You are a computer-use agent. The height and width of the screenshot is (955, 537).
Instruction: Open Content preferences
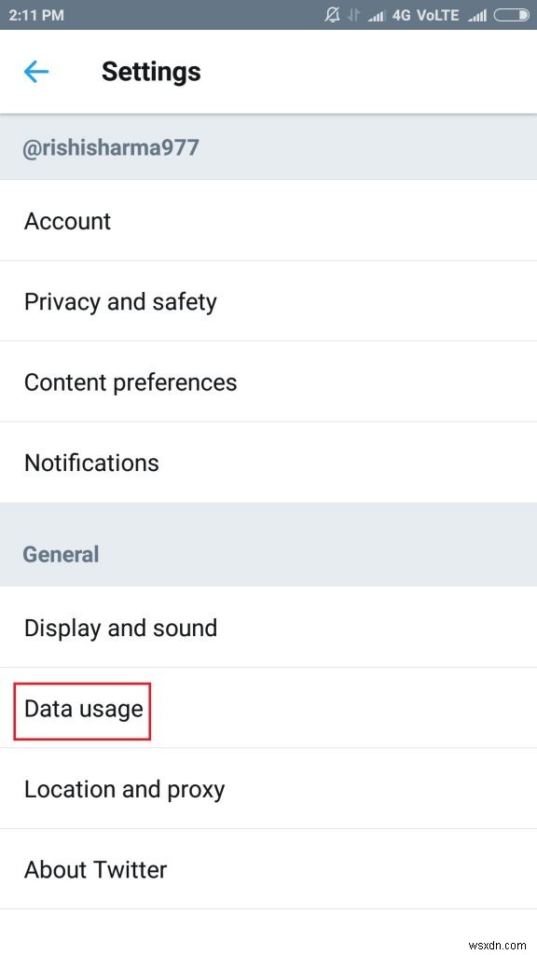130,382
